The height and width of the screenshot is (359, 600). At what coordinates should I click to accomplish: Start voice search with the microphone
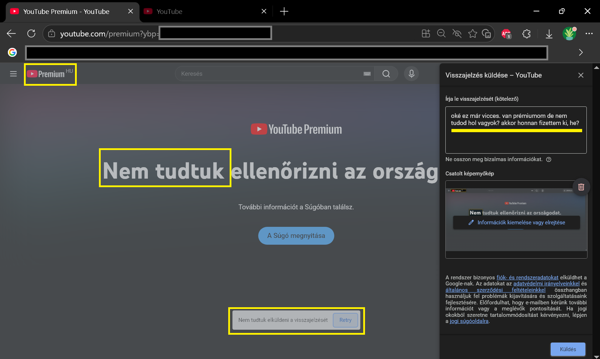411,74
